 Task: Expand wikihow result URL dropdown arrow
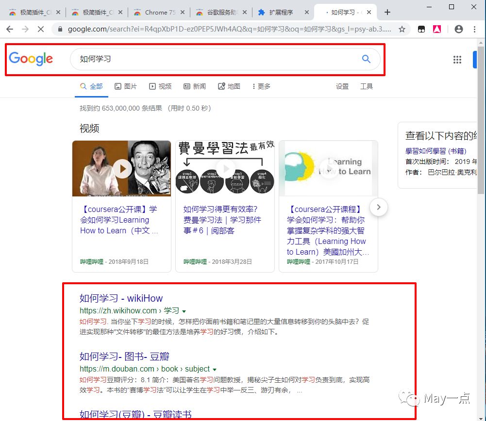coord(184,311)
